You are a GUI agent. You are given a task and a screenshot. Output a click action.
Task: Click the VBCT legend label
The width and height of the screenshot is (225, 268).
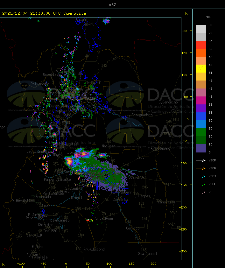[212, 176]
